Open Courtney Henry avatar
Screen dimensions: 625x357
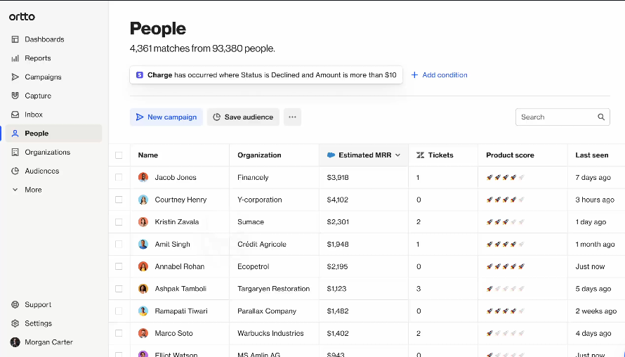pos(143,200)
